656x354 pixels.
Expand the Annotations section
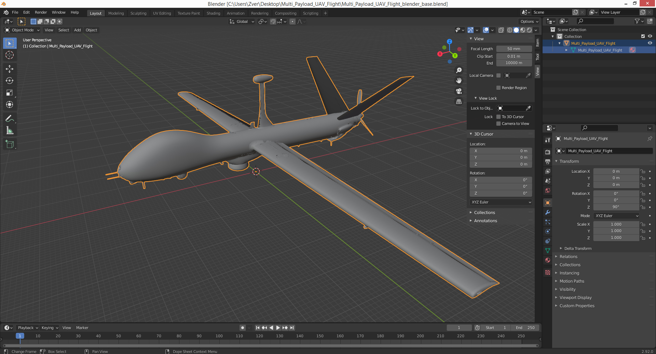485,221
